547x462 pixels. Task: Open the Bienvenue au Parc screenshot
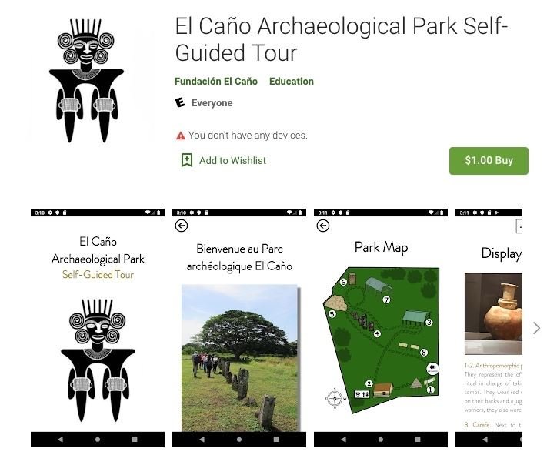pos(239,328)
